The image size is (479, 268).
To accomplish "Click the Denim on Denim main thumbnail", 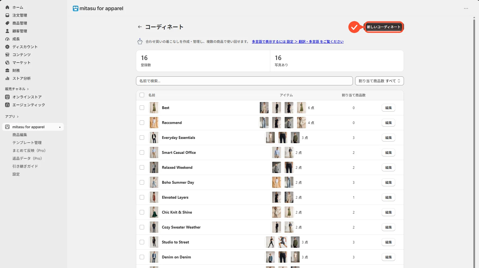I will click(154, 257).
